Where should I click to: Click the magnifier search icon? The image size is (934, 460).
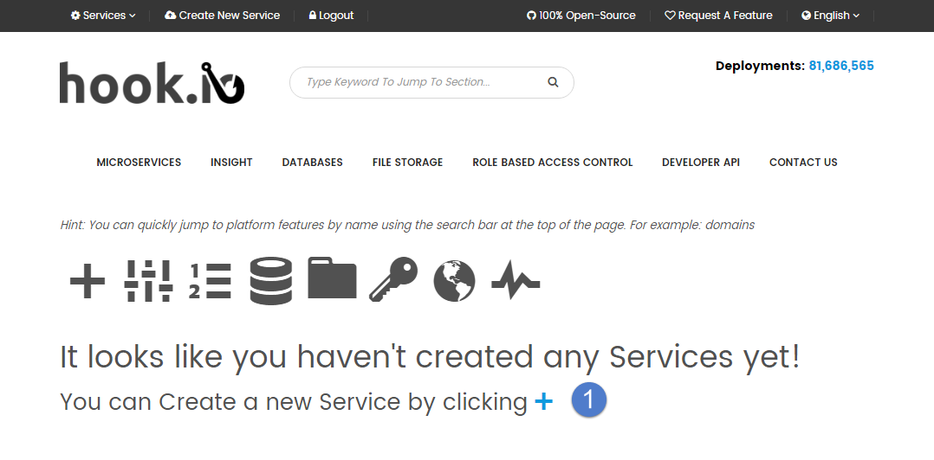[553, 83]
